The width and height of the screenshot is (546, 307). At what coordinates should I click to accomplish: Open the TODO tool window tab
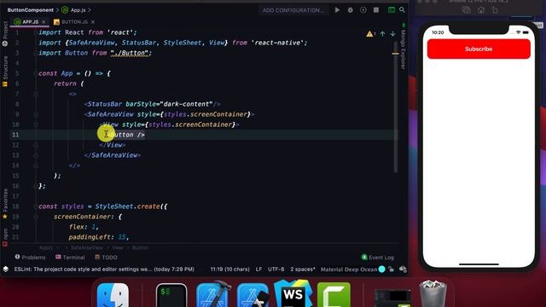pyautogui.click(x=106, y=258)
